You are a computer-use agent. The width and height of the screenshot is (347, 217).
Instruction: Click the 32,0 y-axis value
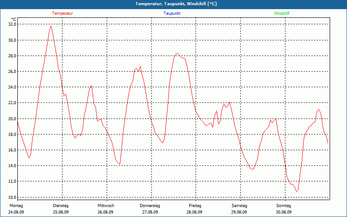13,24
